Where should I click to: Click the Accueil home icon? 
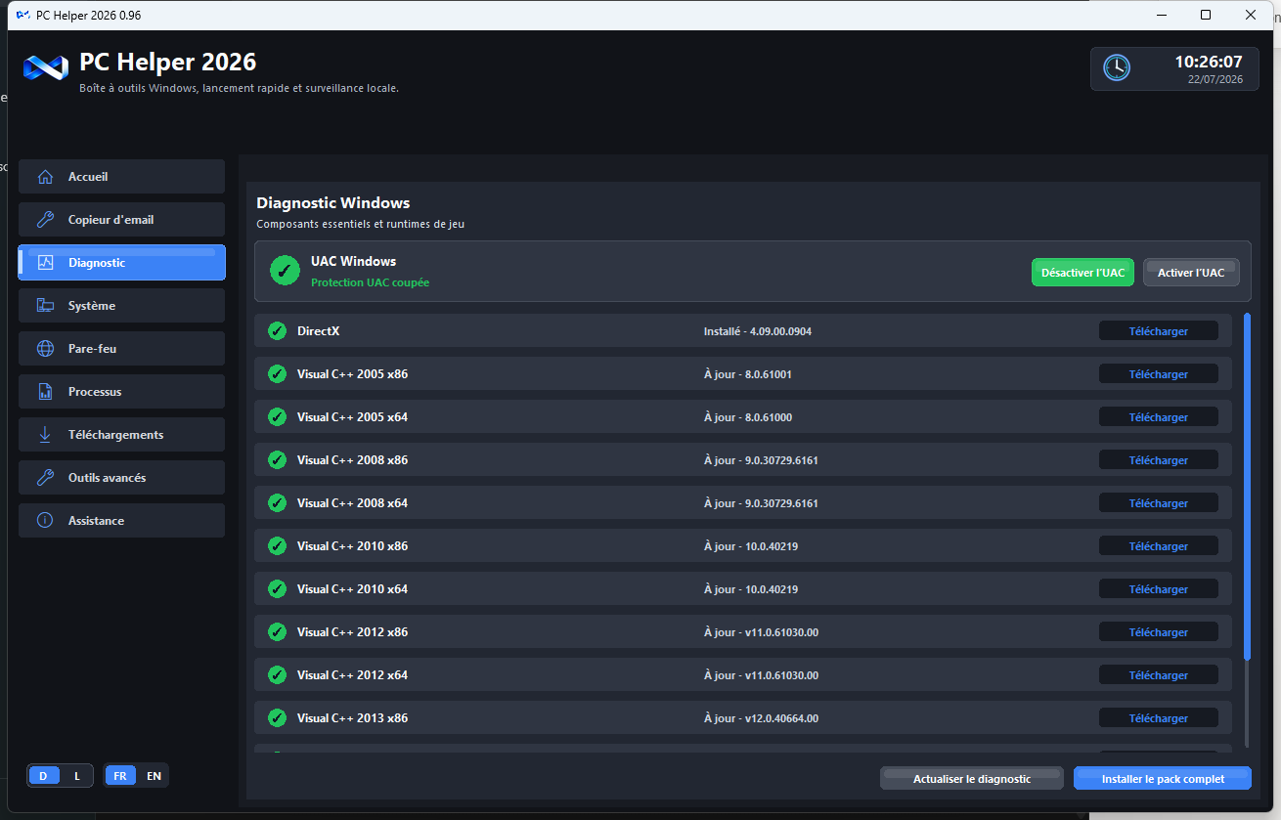click(45, 177)
